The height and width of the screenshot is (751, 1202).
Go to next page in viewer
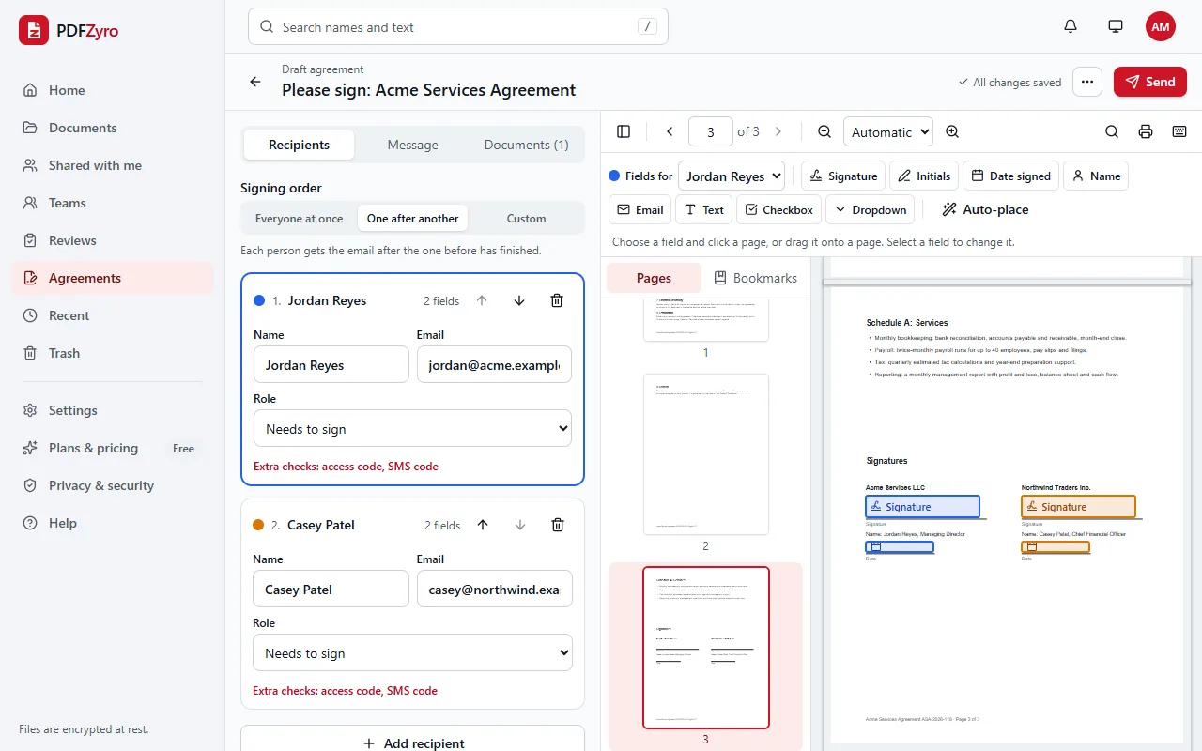click(x=778, y=131)
